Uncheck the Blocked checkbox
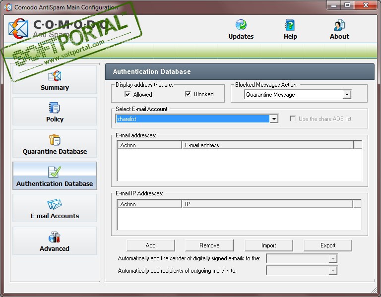 (x=188, y=94)
